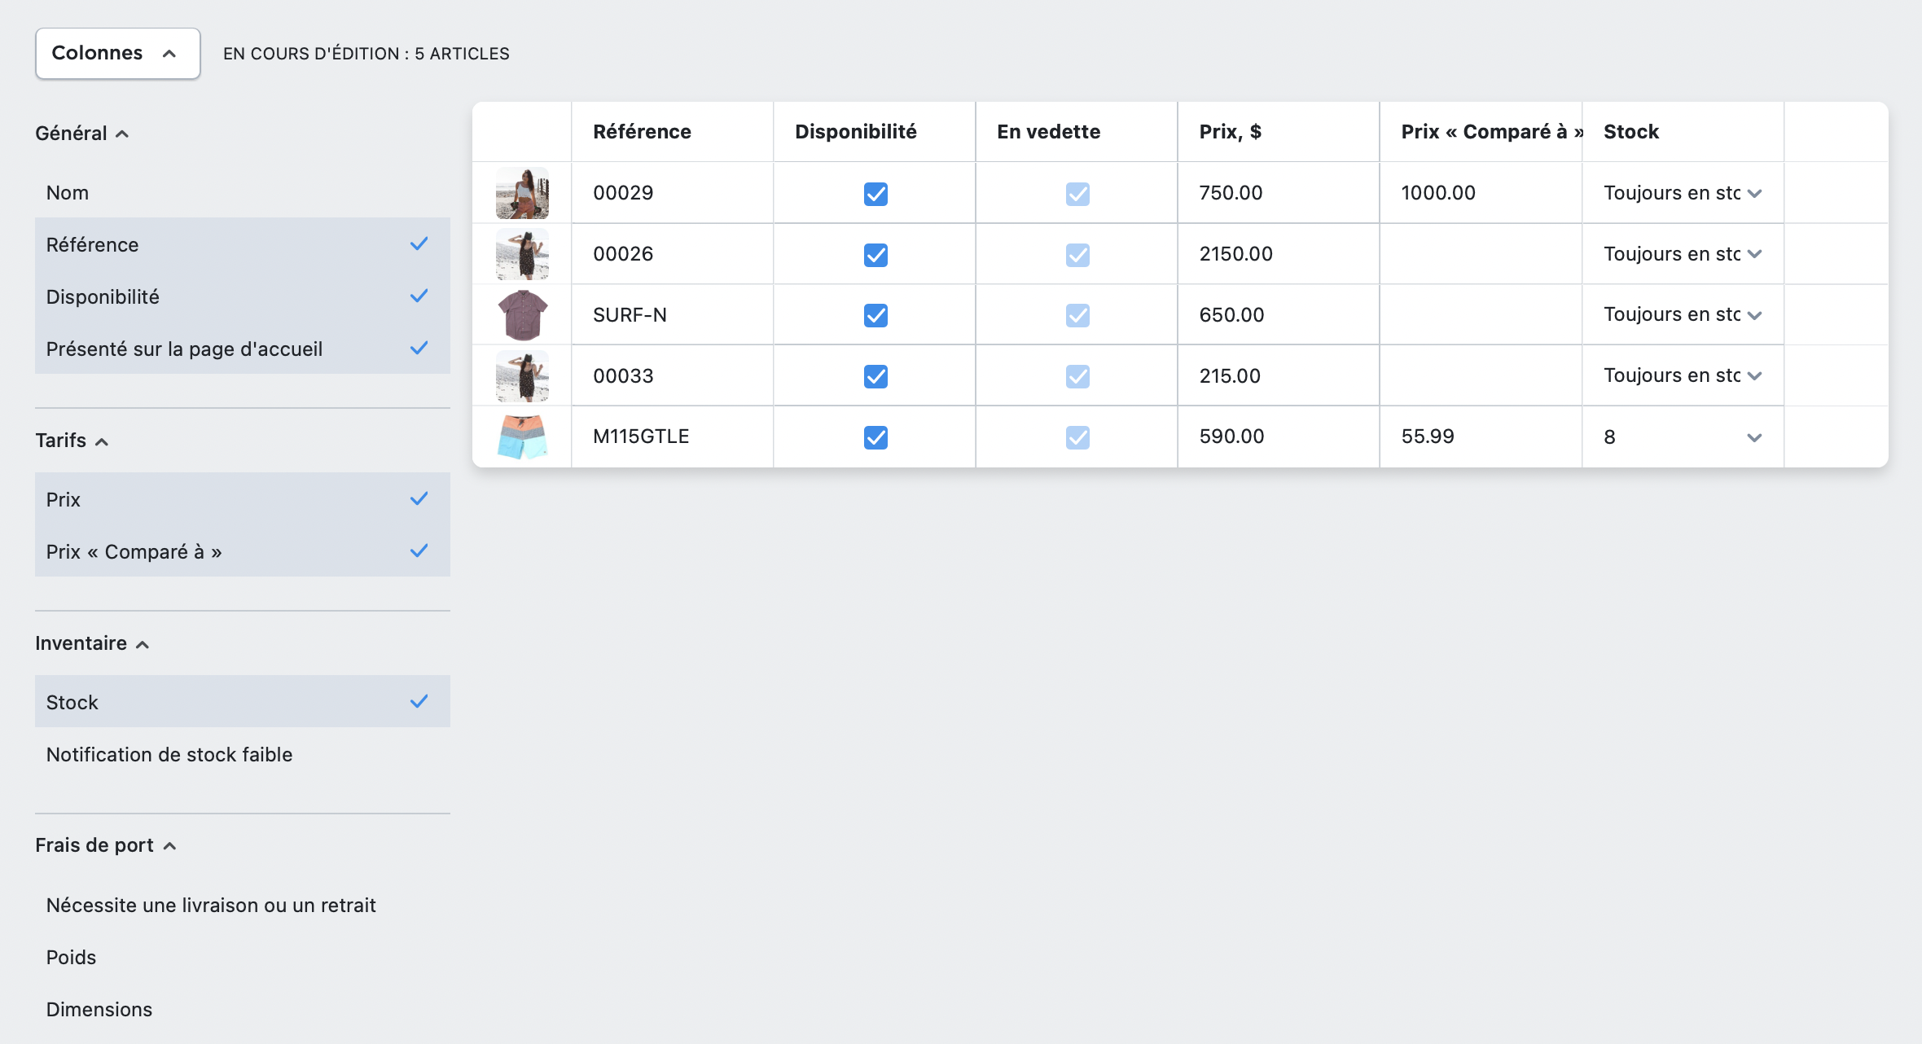This screenshot has width=1922, height=1044.
Task: Open Stock dropdown for item 00026
Action: (1683, 254)
